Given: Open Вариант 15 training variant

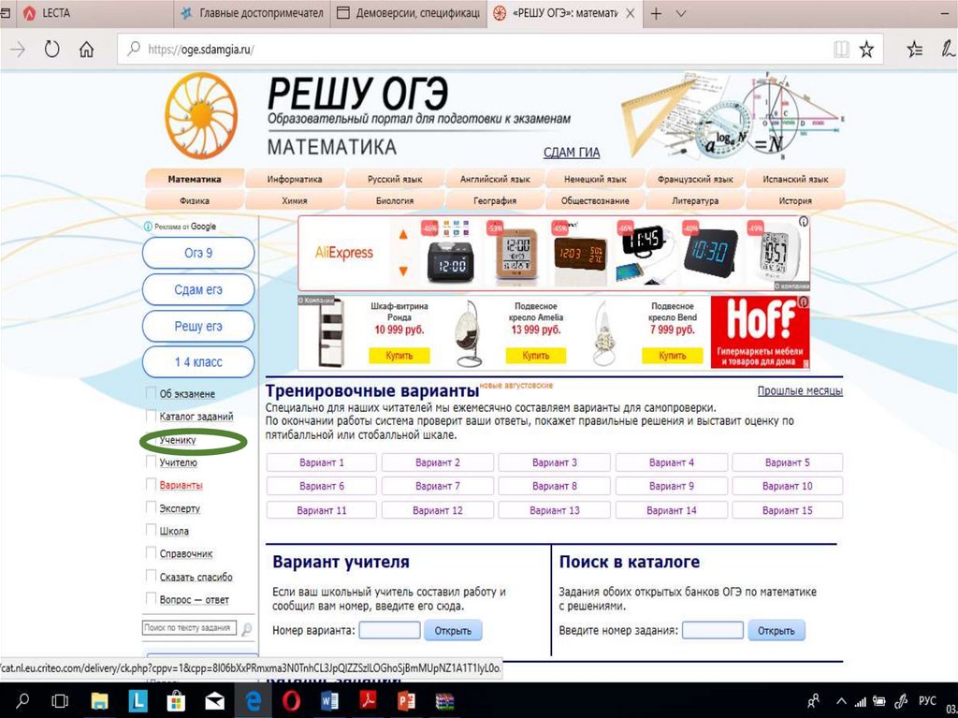Looking at the screenshot, I should [787, 510].
